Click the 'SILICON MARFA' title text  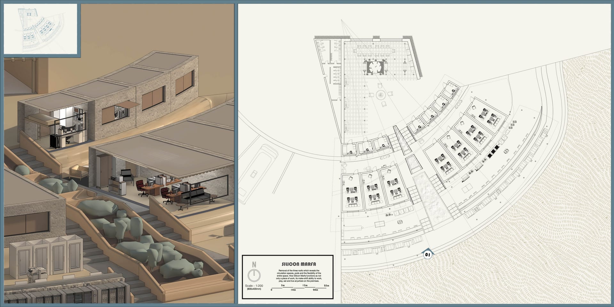(299, 264)
